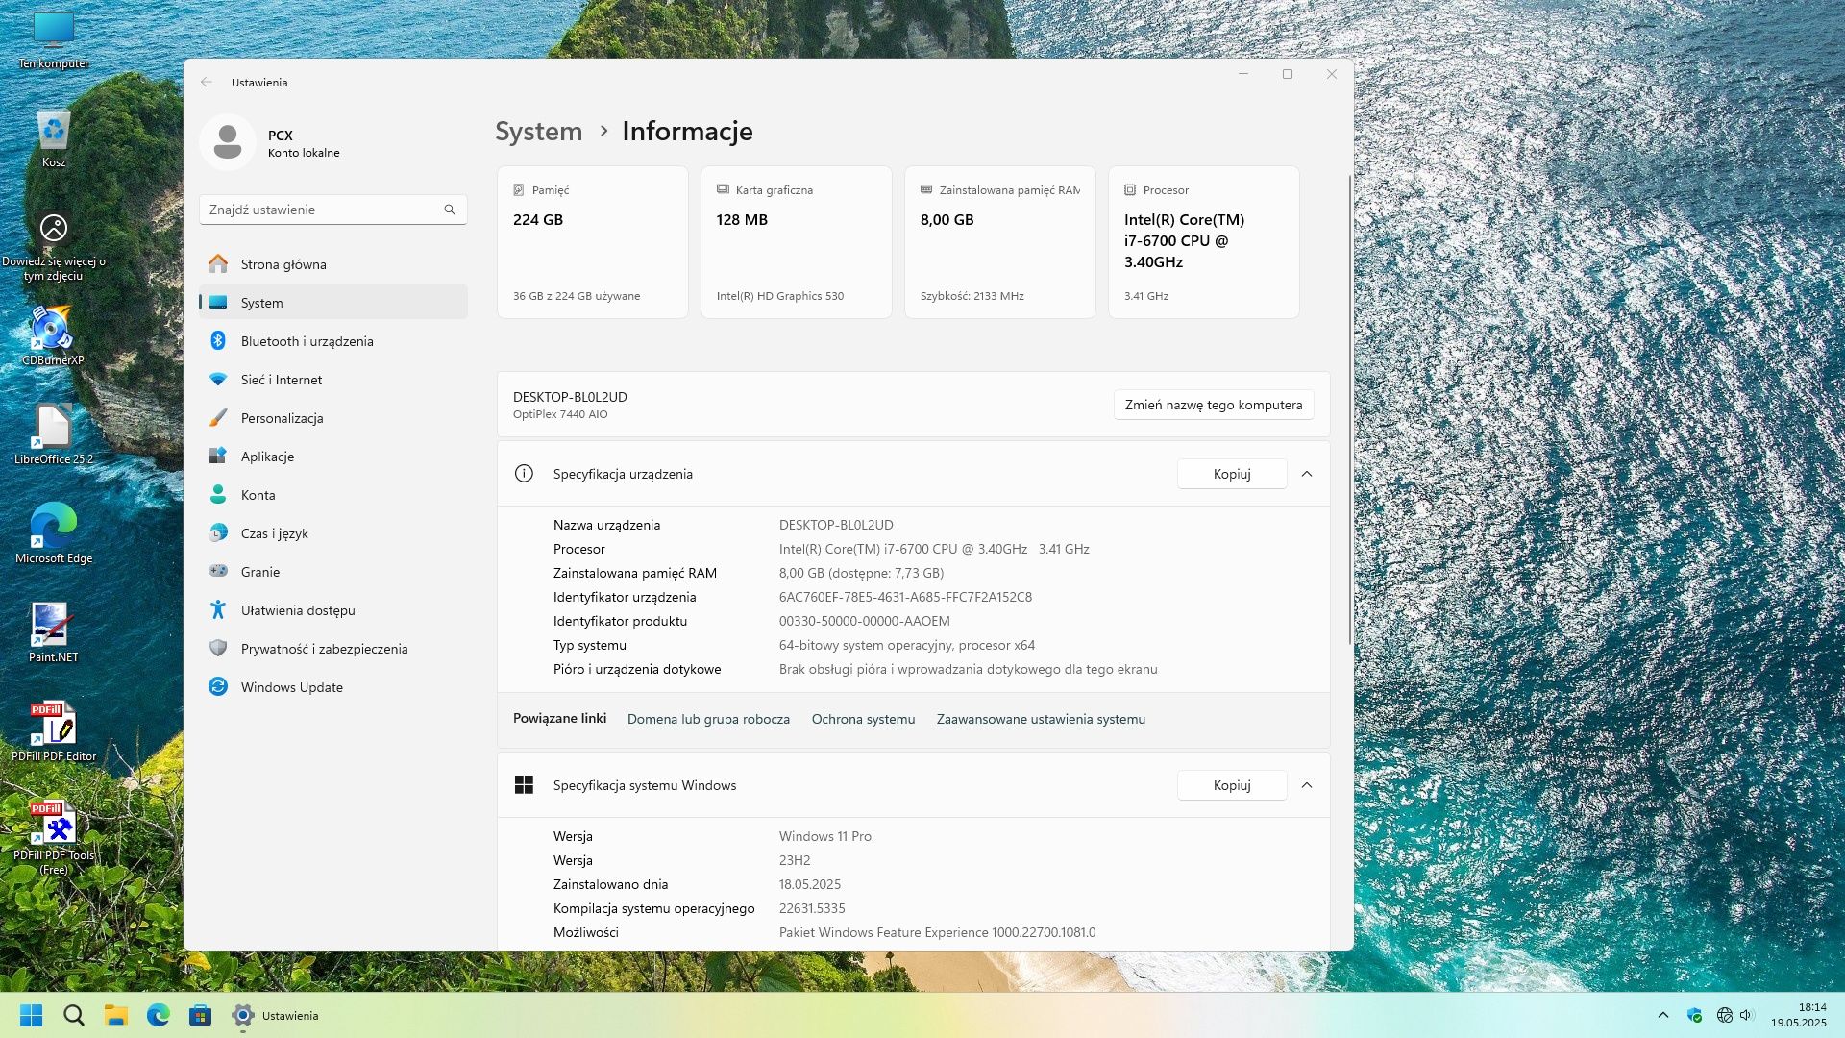Open the Pamięć 224 GB card
Screen dimensions: 1845x1038
click(593, 242)
